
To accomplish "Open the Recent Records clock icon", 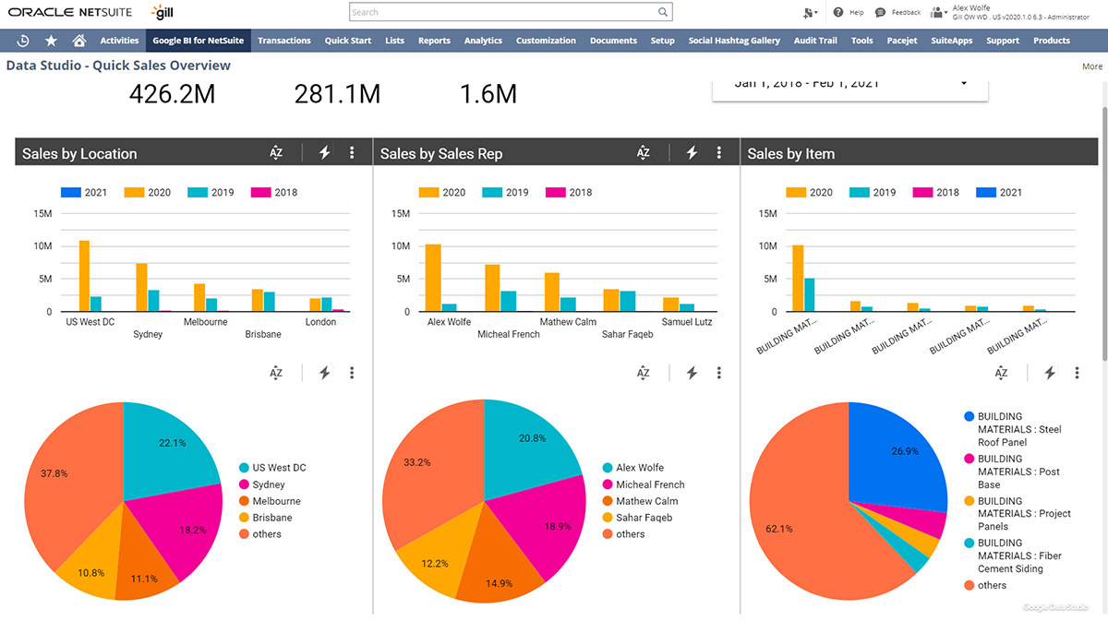I will click(x=25, y=41).
